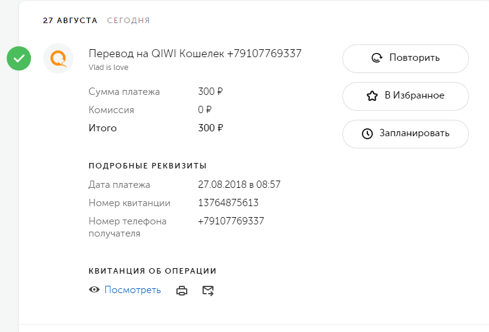Click the circular arrow repeat icon
This screenshot has height=332, width=489.
(x=377, y=58)
